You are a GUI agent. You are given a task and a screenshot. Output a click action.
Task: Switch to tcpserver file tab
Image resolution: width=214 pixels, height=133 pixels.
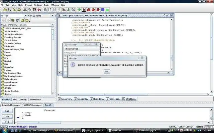[x=65, y=99]
